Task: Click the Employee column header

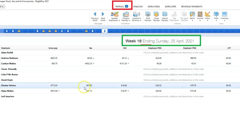Action: (6, 48)
